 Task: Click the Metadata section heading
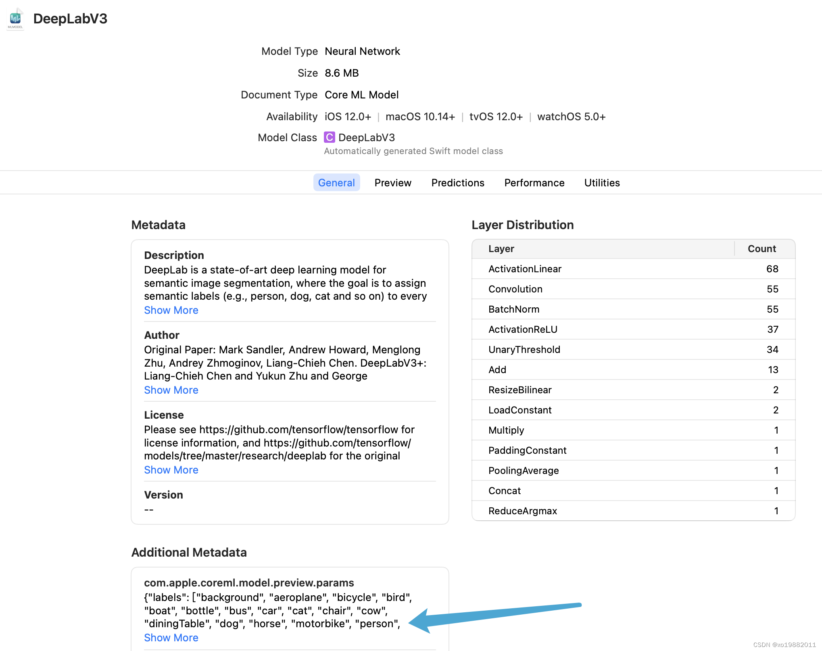click(158, 225)
